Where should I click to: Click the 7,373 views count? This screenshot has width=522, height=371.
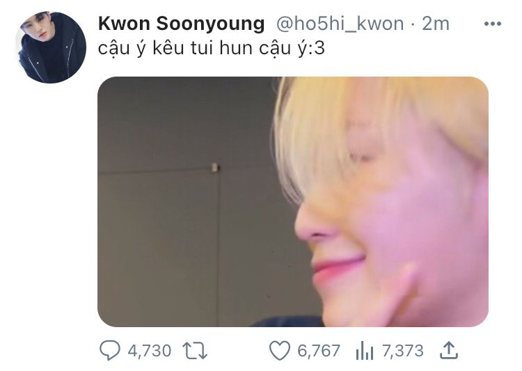[x=403, y=351]
